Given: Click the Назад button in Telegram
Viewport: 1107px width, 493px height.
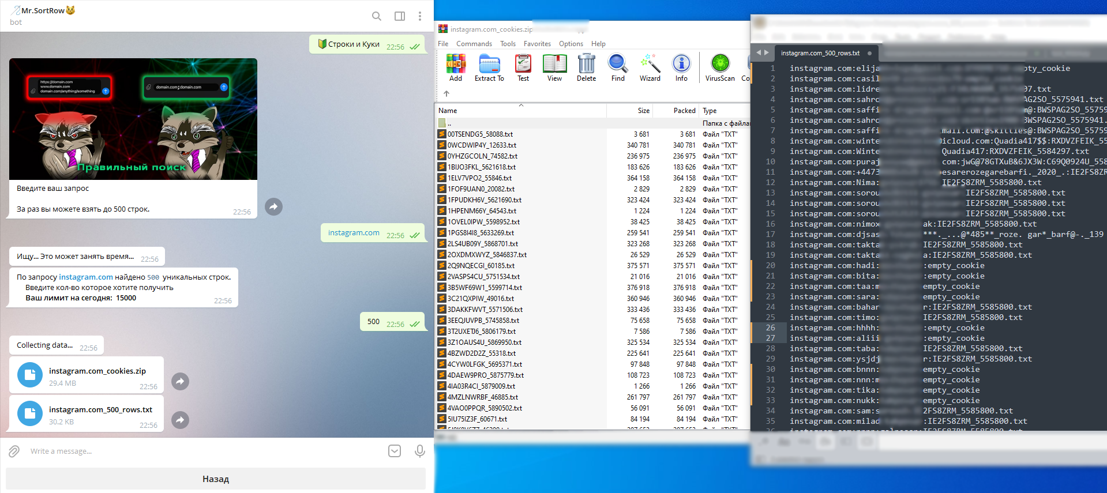Looking at the screenshot, I should (216, 479).
